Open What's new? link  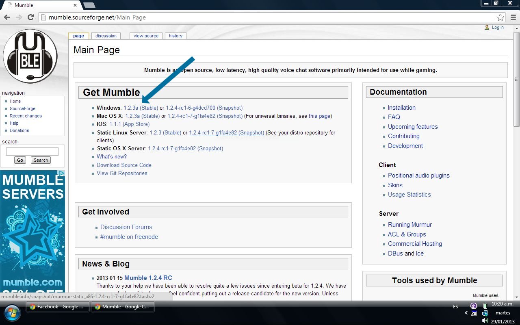pyautogui.click(x=112, y=156)
